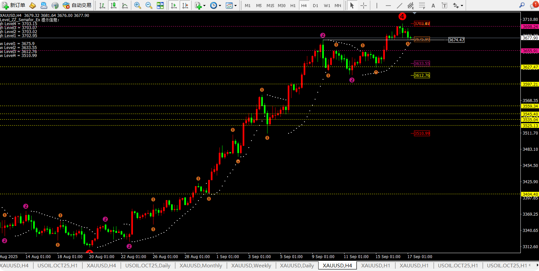
Task: Select the M1 timeframe
Action: click(x=248, y=6)
